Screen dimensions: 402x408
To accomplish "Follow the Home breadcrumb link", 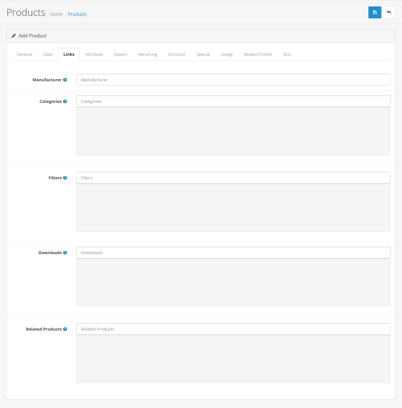I will coord(56,14).
